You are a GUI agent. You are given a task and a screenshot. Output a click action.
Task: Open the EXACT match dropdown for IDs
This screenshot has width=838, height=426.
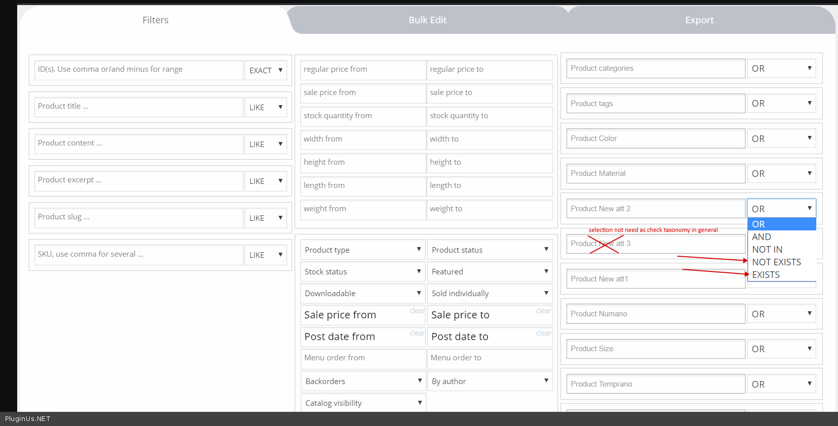266,70
